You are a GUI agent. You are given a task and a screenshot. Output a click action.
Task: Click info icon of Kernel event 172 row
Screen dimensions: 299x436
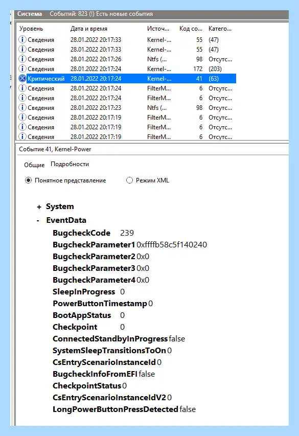22,68
